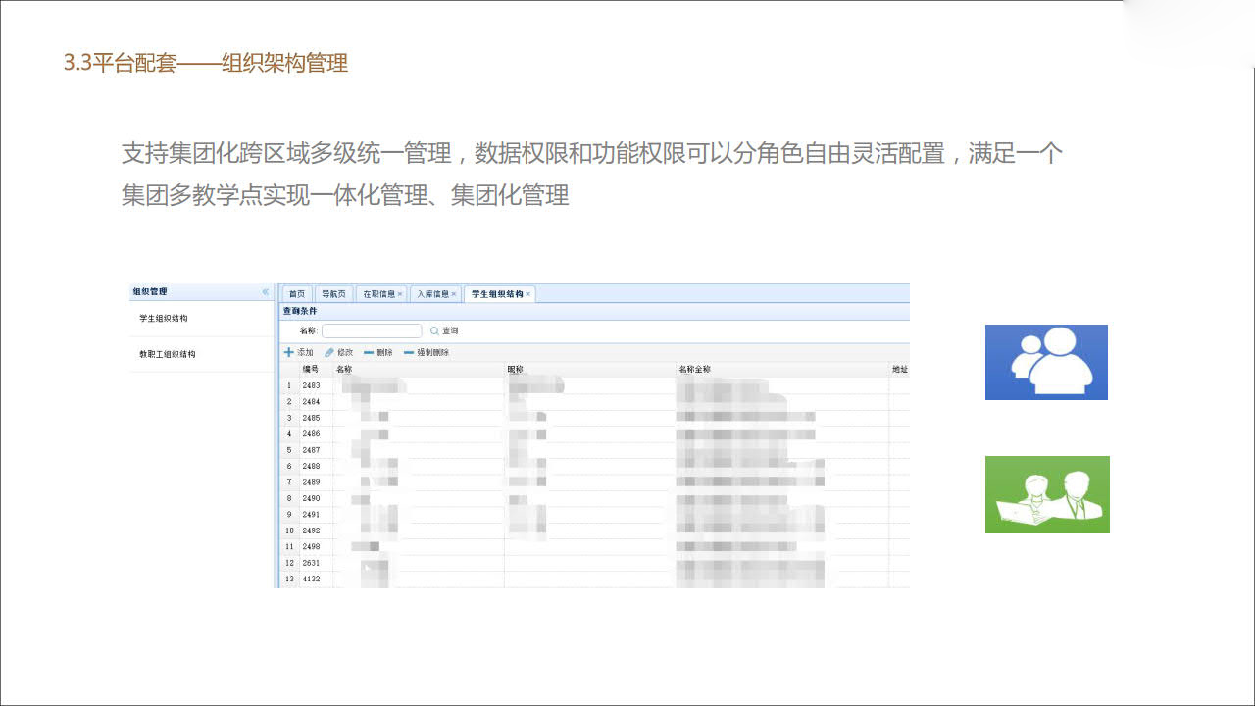Select 学生组织结构 in the sidebar
Screen dimensions: 1255x706
point(163,319)
